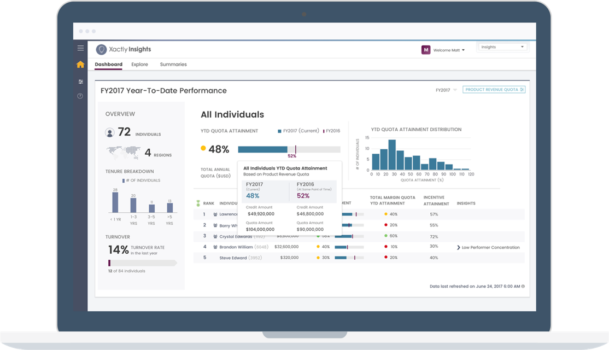Expand the FY2017 year selector
This screenshot has width=609, height=350.
point(446,90)
